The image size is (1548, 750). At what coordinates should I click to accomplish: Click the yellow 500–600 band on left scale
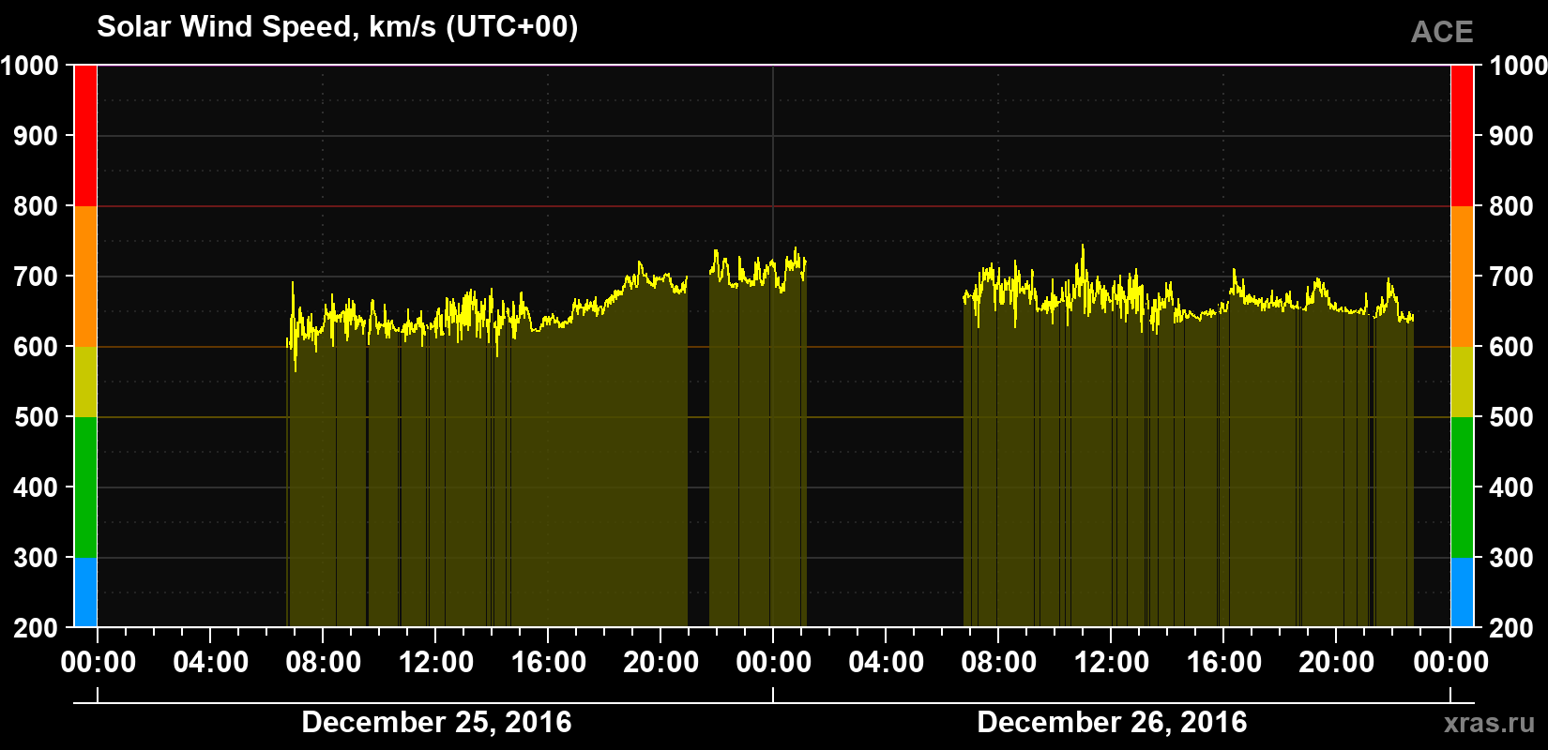coord(85,382)
